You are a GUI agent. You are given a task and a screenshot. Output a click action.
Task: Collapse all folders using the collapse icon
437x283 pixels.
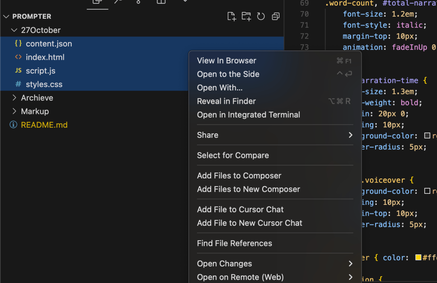276,17
